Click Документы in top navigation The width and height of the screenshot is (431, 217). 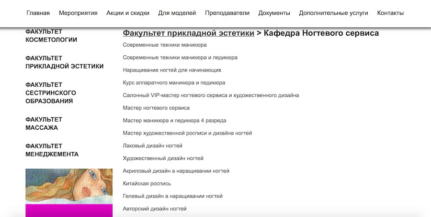click(x=274, y=13)
